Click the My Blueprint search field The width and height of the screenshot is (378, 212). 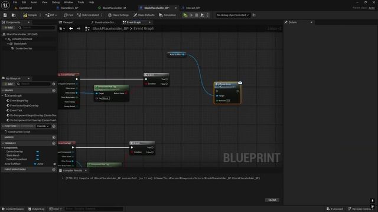tap(34, 84)
